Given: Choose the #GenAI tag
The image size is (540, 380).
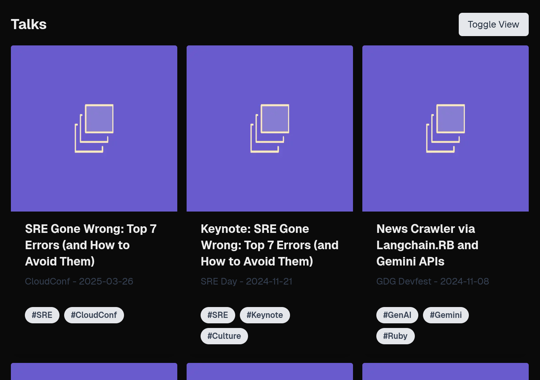Looking at the screenshot, I should point(397,315).
